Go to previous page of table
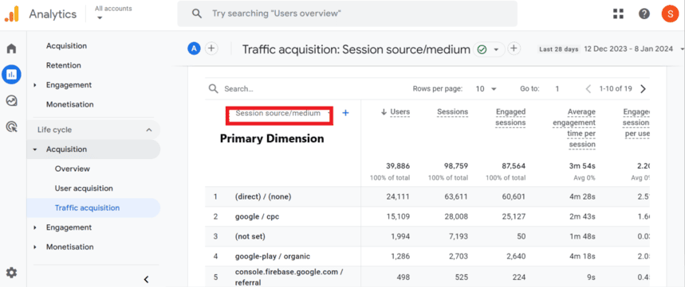Viewport: 685px width, 287px height. [x=588, y=89]
